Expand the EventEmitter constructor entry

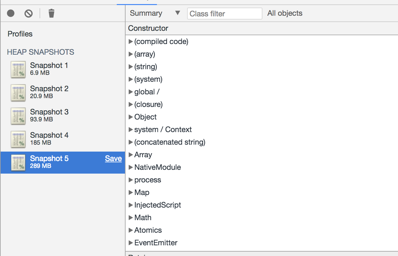coord(131,242)
